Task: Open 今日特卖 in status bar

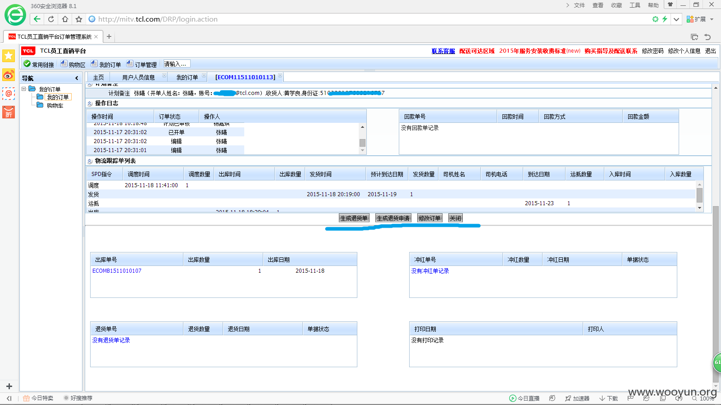Action: coord(38,398)
